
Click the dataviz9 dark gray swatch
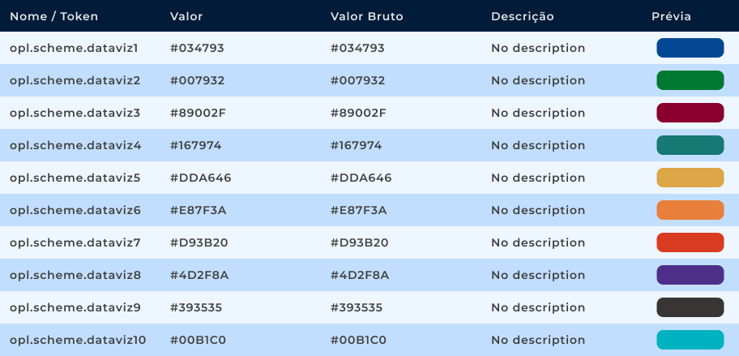coord(690,307)
